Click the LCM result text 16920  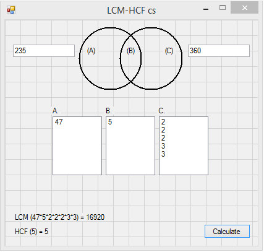click(x=95, y=217)
